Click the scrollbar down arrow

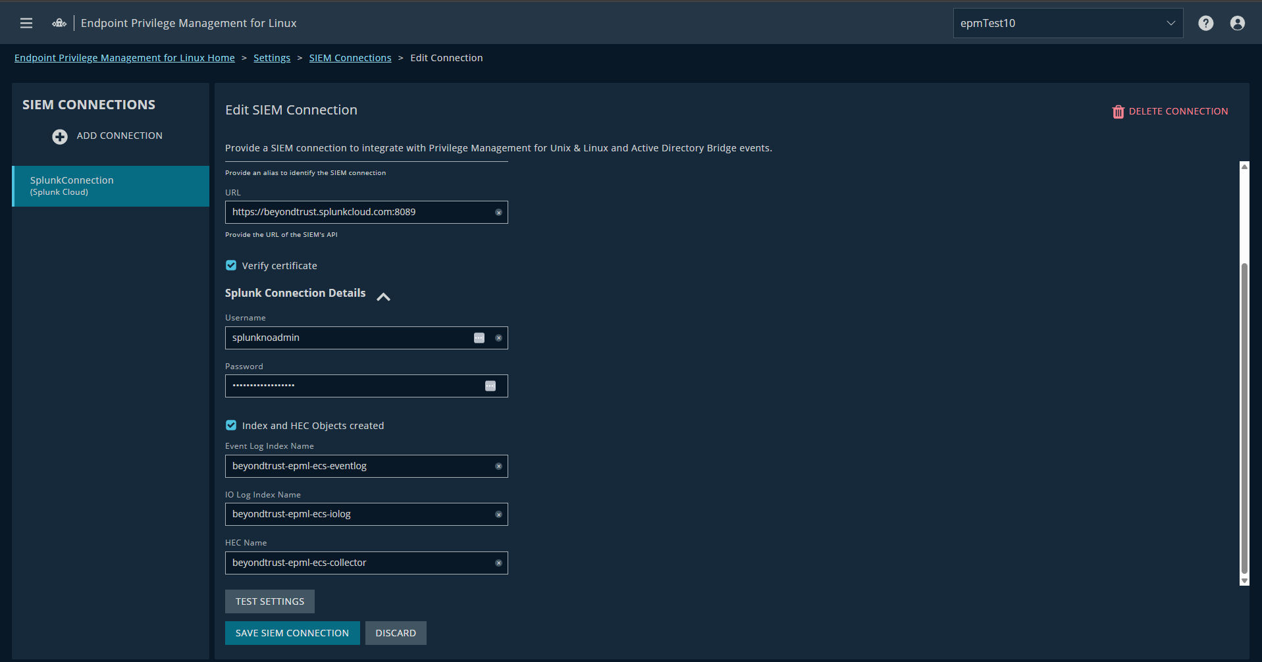coord(1244,581)
